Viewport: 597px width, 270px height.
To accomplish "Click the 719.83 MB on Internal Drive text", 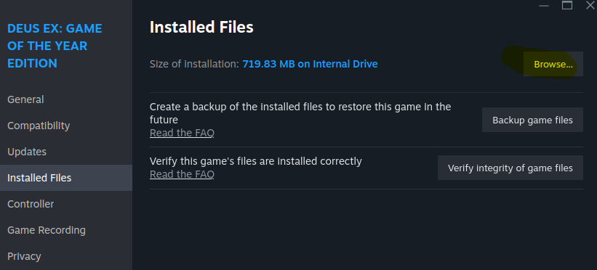I will pos(310,64).
